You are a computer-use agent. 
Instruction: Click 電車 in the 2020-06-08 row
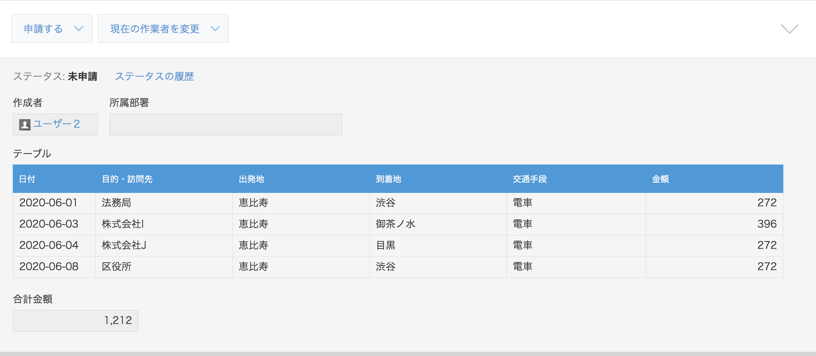[x=576, y=267]
